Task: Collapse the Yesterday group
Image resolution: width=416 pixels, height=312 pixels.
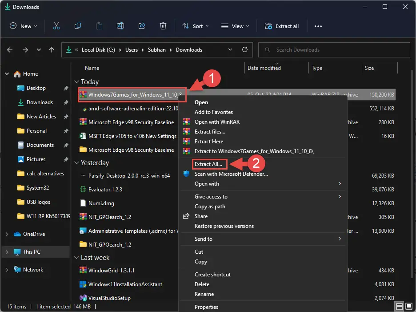Action: [77, 162]
